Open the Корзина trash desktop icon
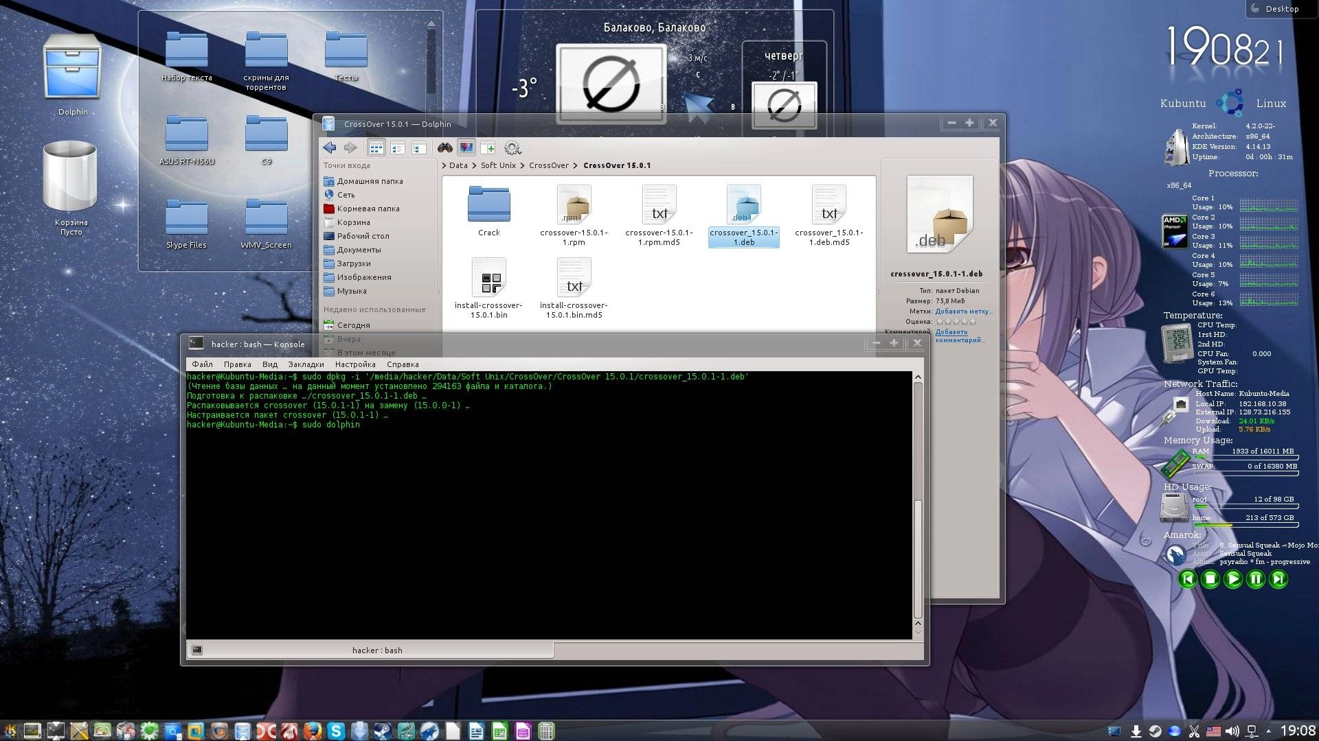 pyautogui.click(x=71, y=189)
